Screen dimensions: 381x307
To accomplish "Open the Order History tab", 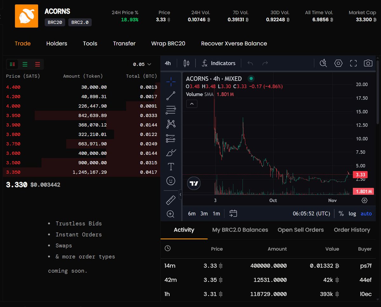I will tap(352, 230).
